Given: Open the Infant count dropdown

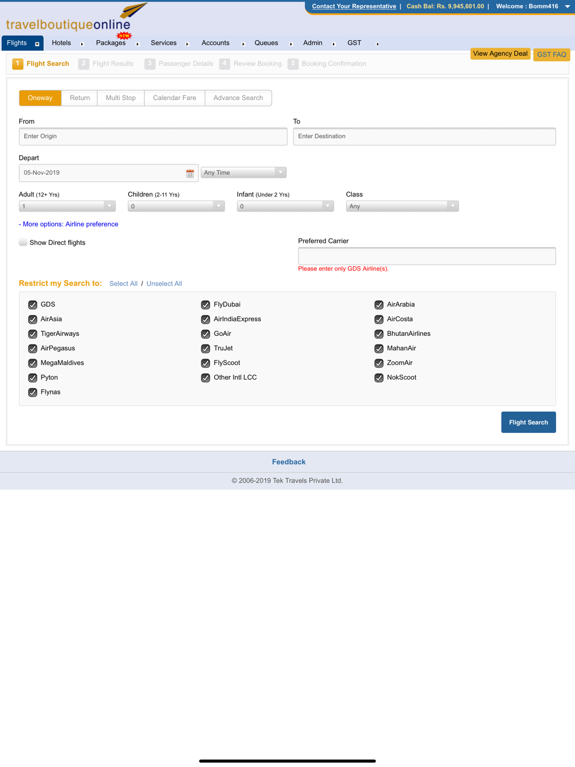Looking at the screenshot, I should point(285,206).
